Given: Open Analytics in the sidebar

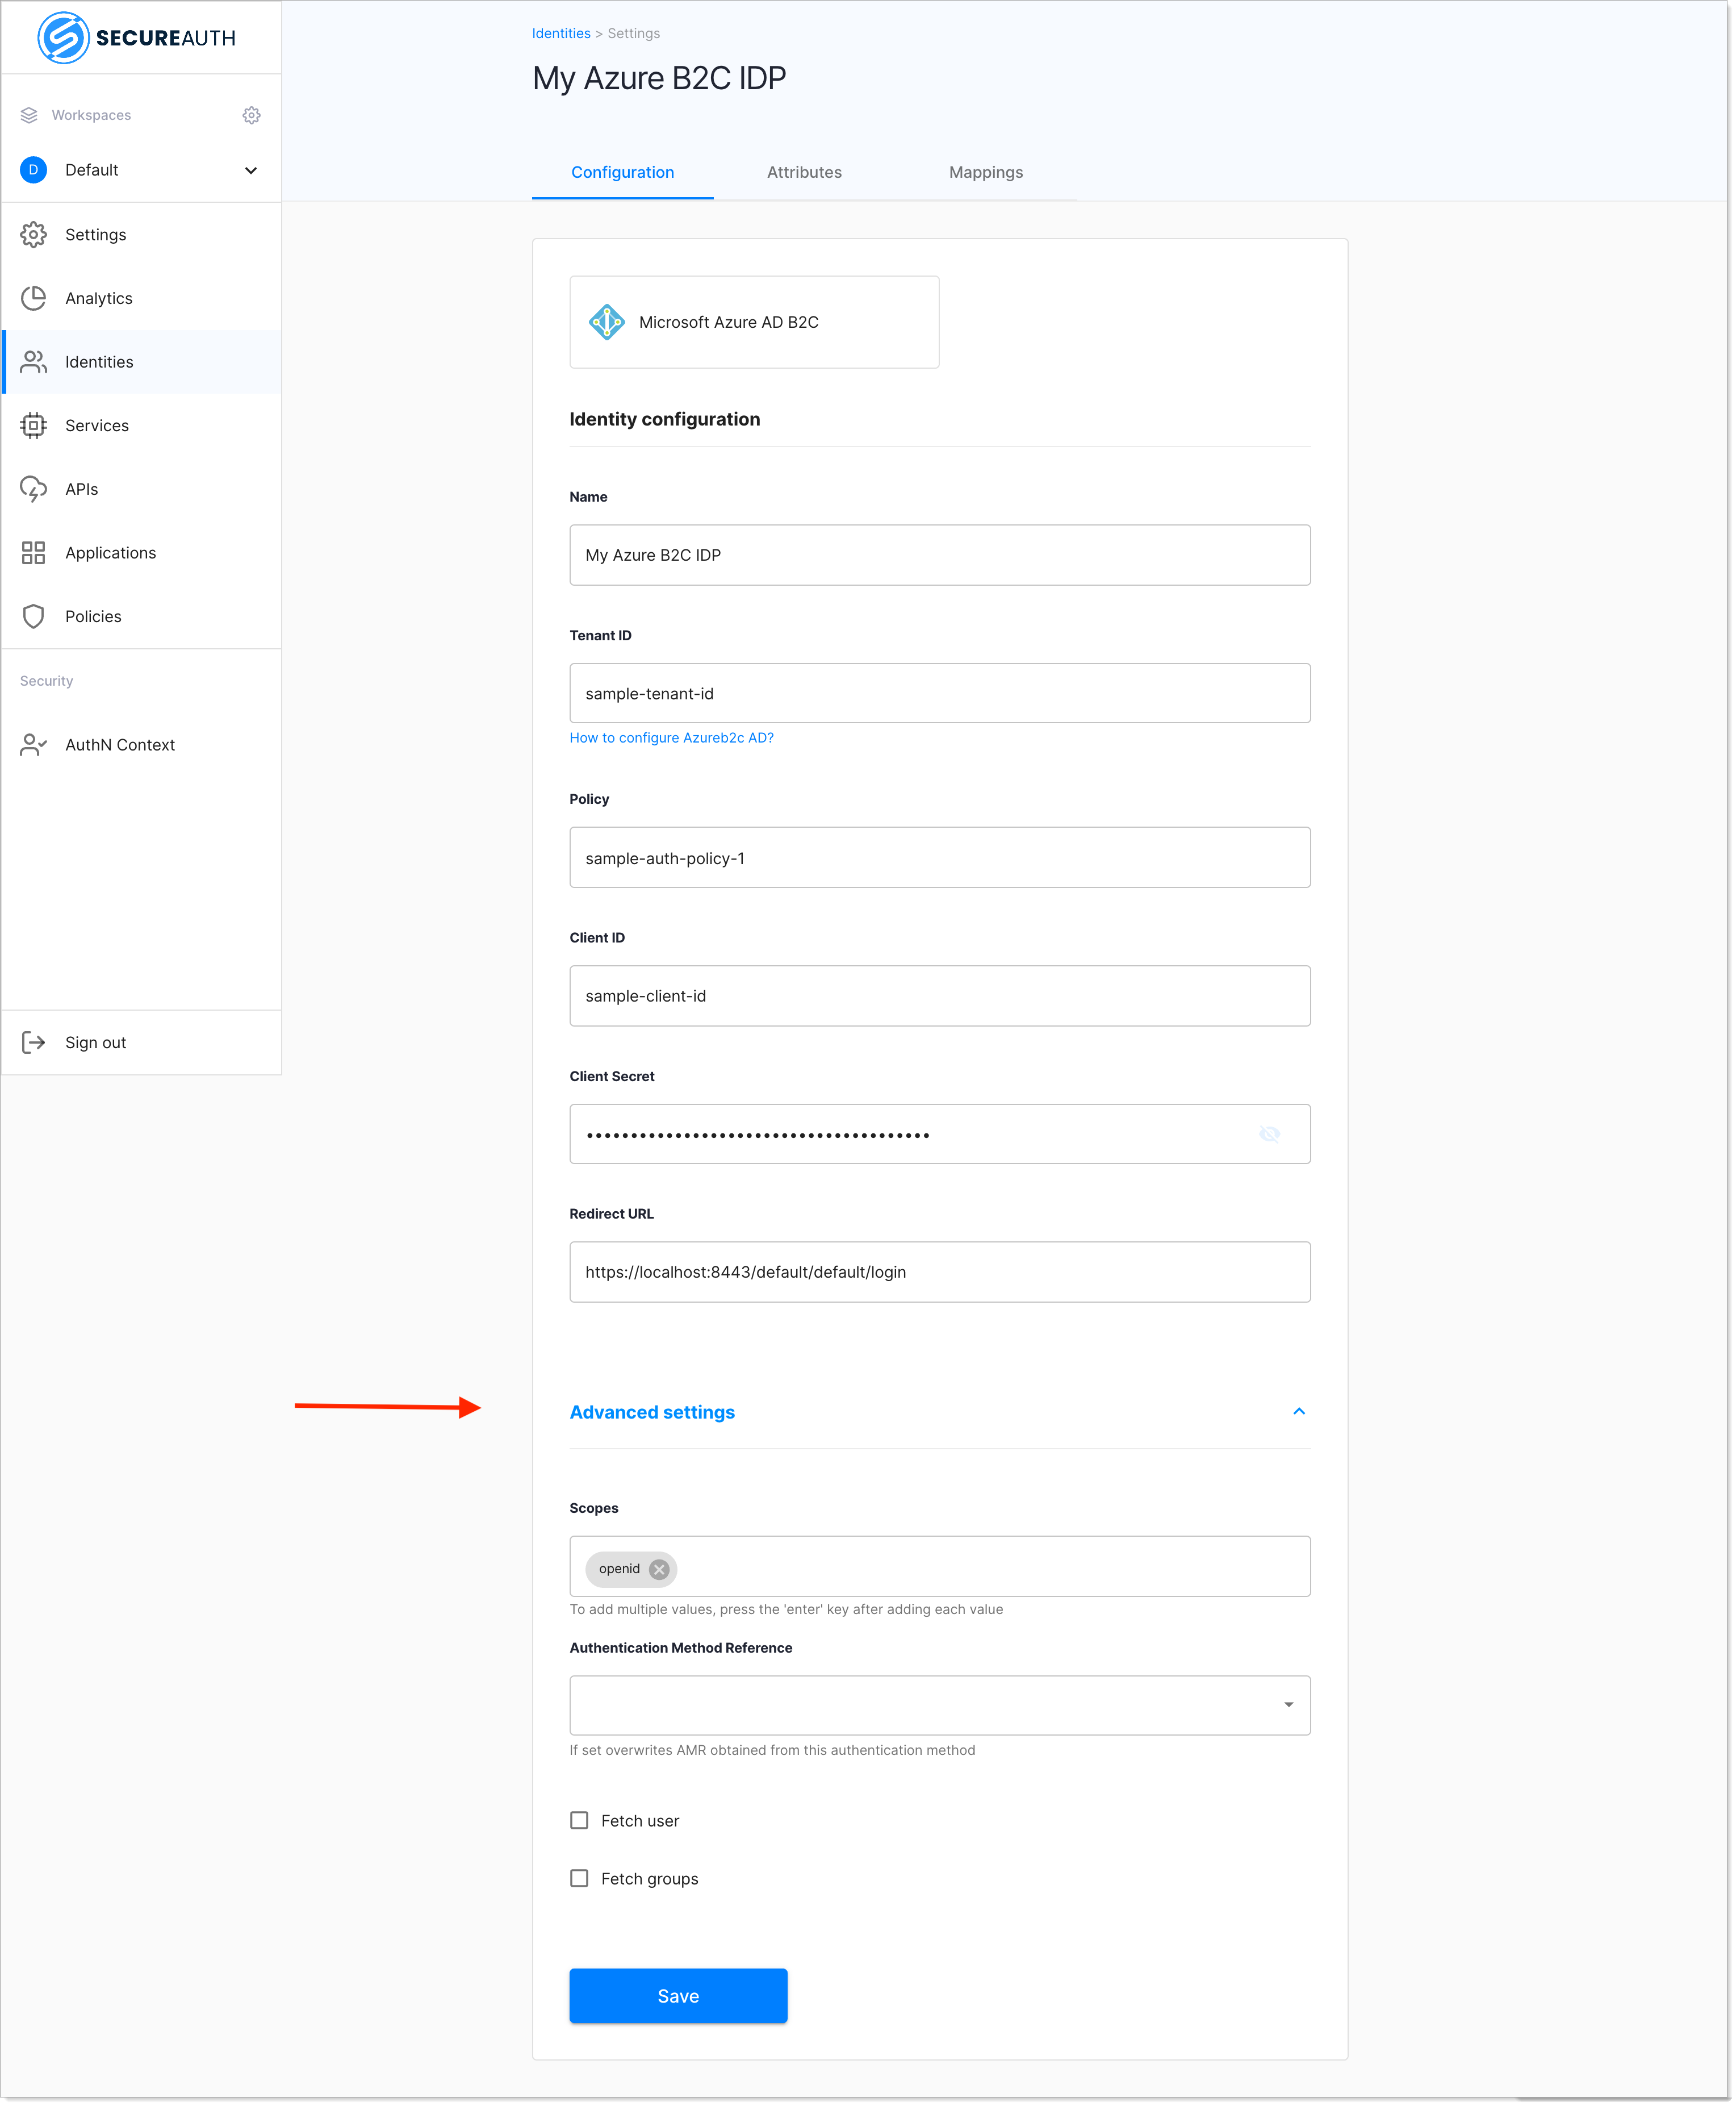Looking at the screenshot, I should tap(141, 298).
